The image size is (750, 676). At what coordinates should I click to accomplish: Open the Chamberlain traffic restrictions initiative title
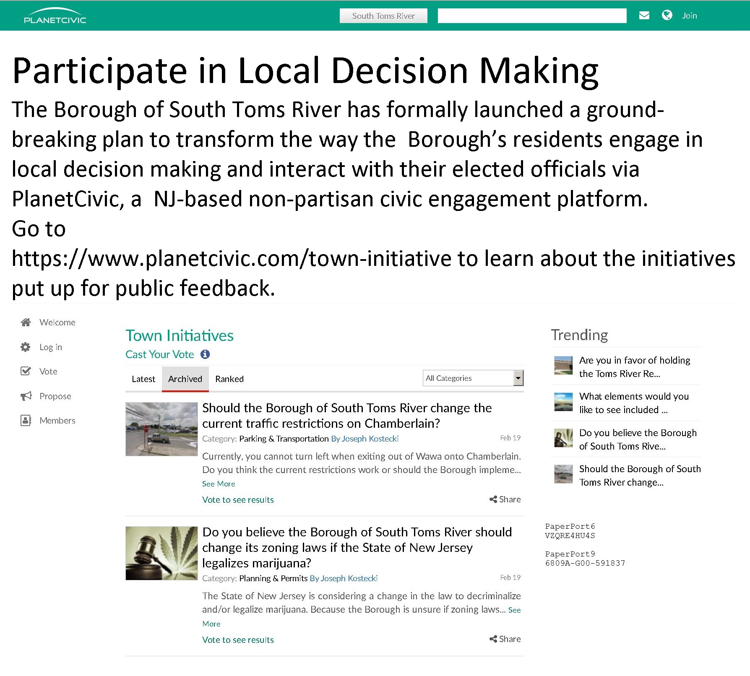tap(347, 416)
